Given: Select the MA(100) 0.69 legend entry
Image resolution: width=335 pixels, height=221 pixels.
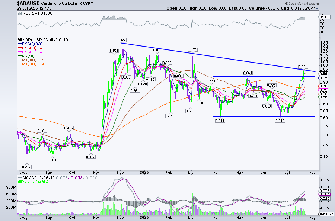Looking at the screenshot, I should point(31,60).
